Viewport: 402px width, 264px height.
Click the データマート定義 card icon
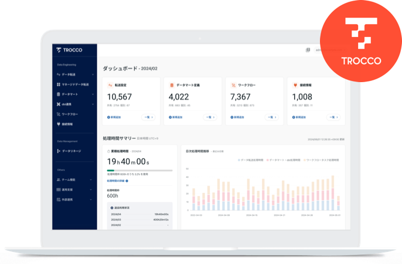point(171,85)
